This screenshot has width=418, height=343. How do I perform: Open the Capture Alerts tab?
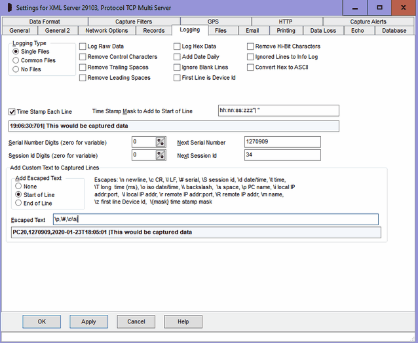368,22
